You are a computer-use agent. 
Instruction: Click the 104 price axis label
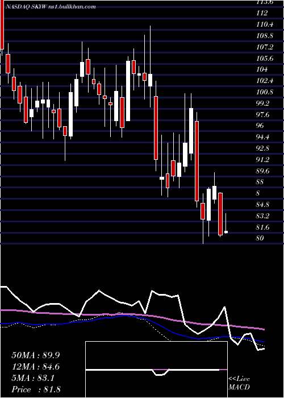pyautogui.click(x=262, y=69)
